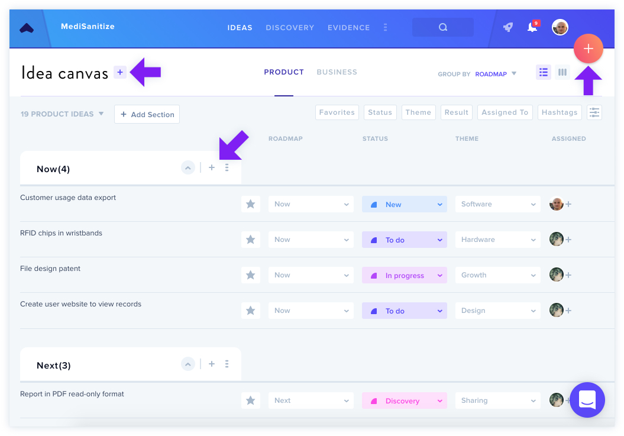Viewport: 624px width, 436px height.
Task: Filter by Assigned To
Action: click(505, 112)
